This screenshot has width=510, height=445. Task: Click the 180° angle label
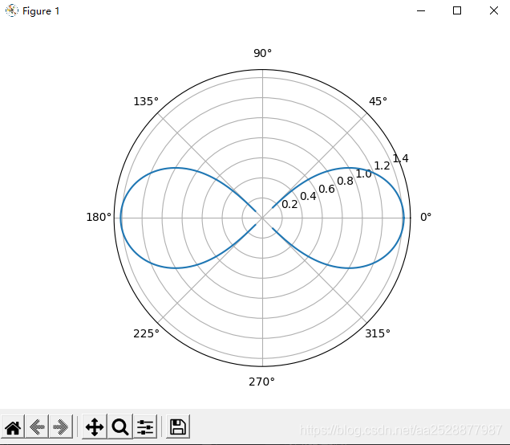[x=99, y=217]
